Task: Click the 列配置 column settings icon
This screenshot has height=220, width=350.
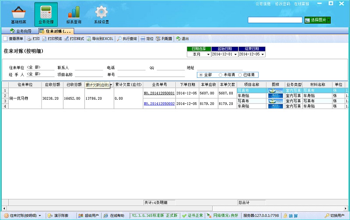Action: pos(158,39)
